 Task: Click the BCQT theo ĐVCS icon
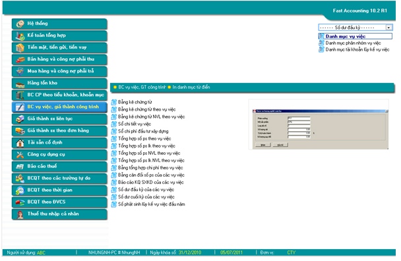pyautogui.click(x=20, y=202)
